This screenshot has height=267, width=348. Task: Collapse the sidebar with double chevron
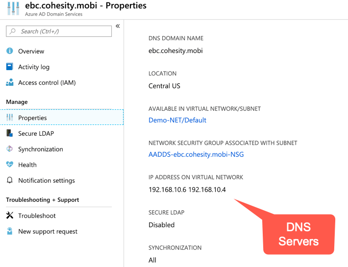[118, 26]
